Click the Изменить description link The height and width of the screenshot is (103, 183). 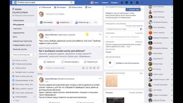click(139, 42)
